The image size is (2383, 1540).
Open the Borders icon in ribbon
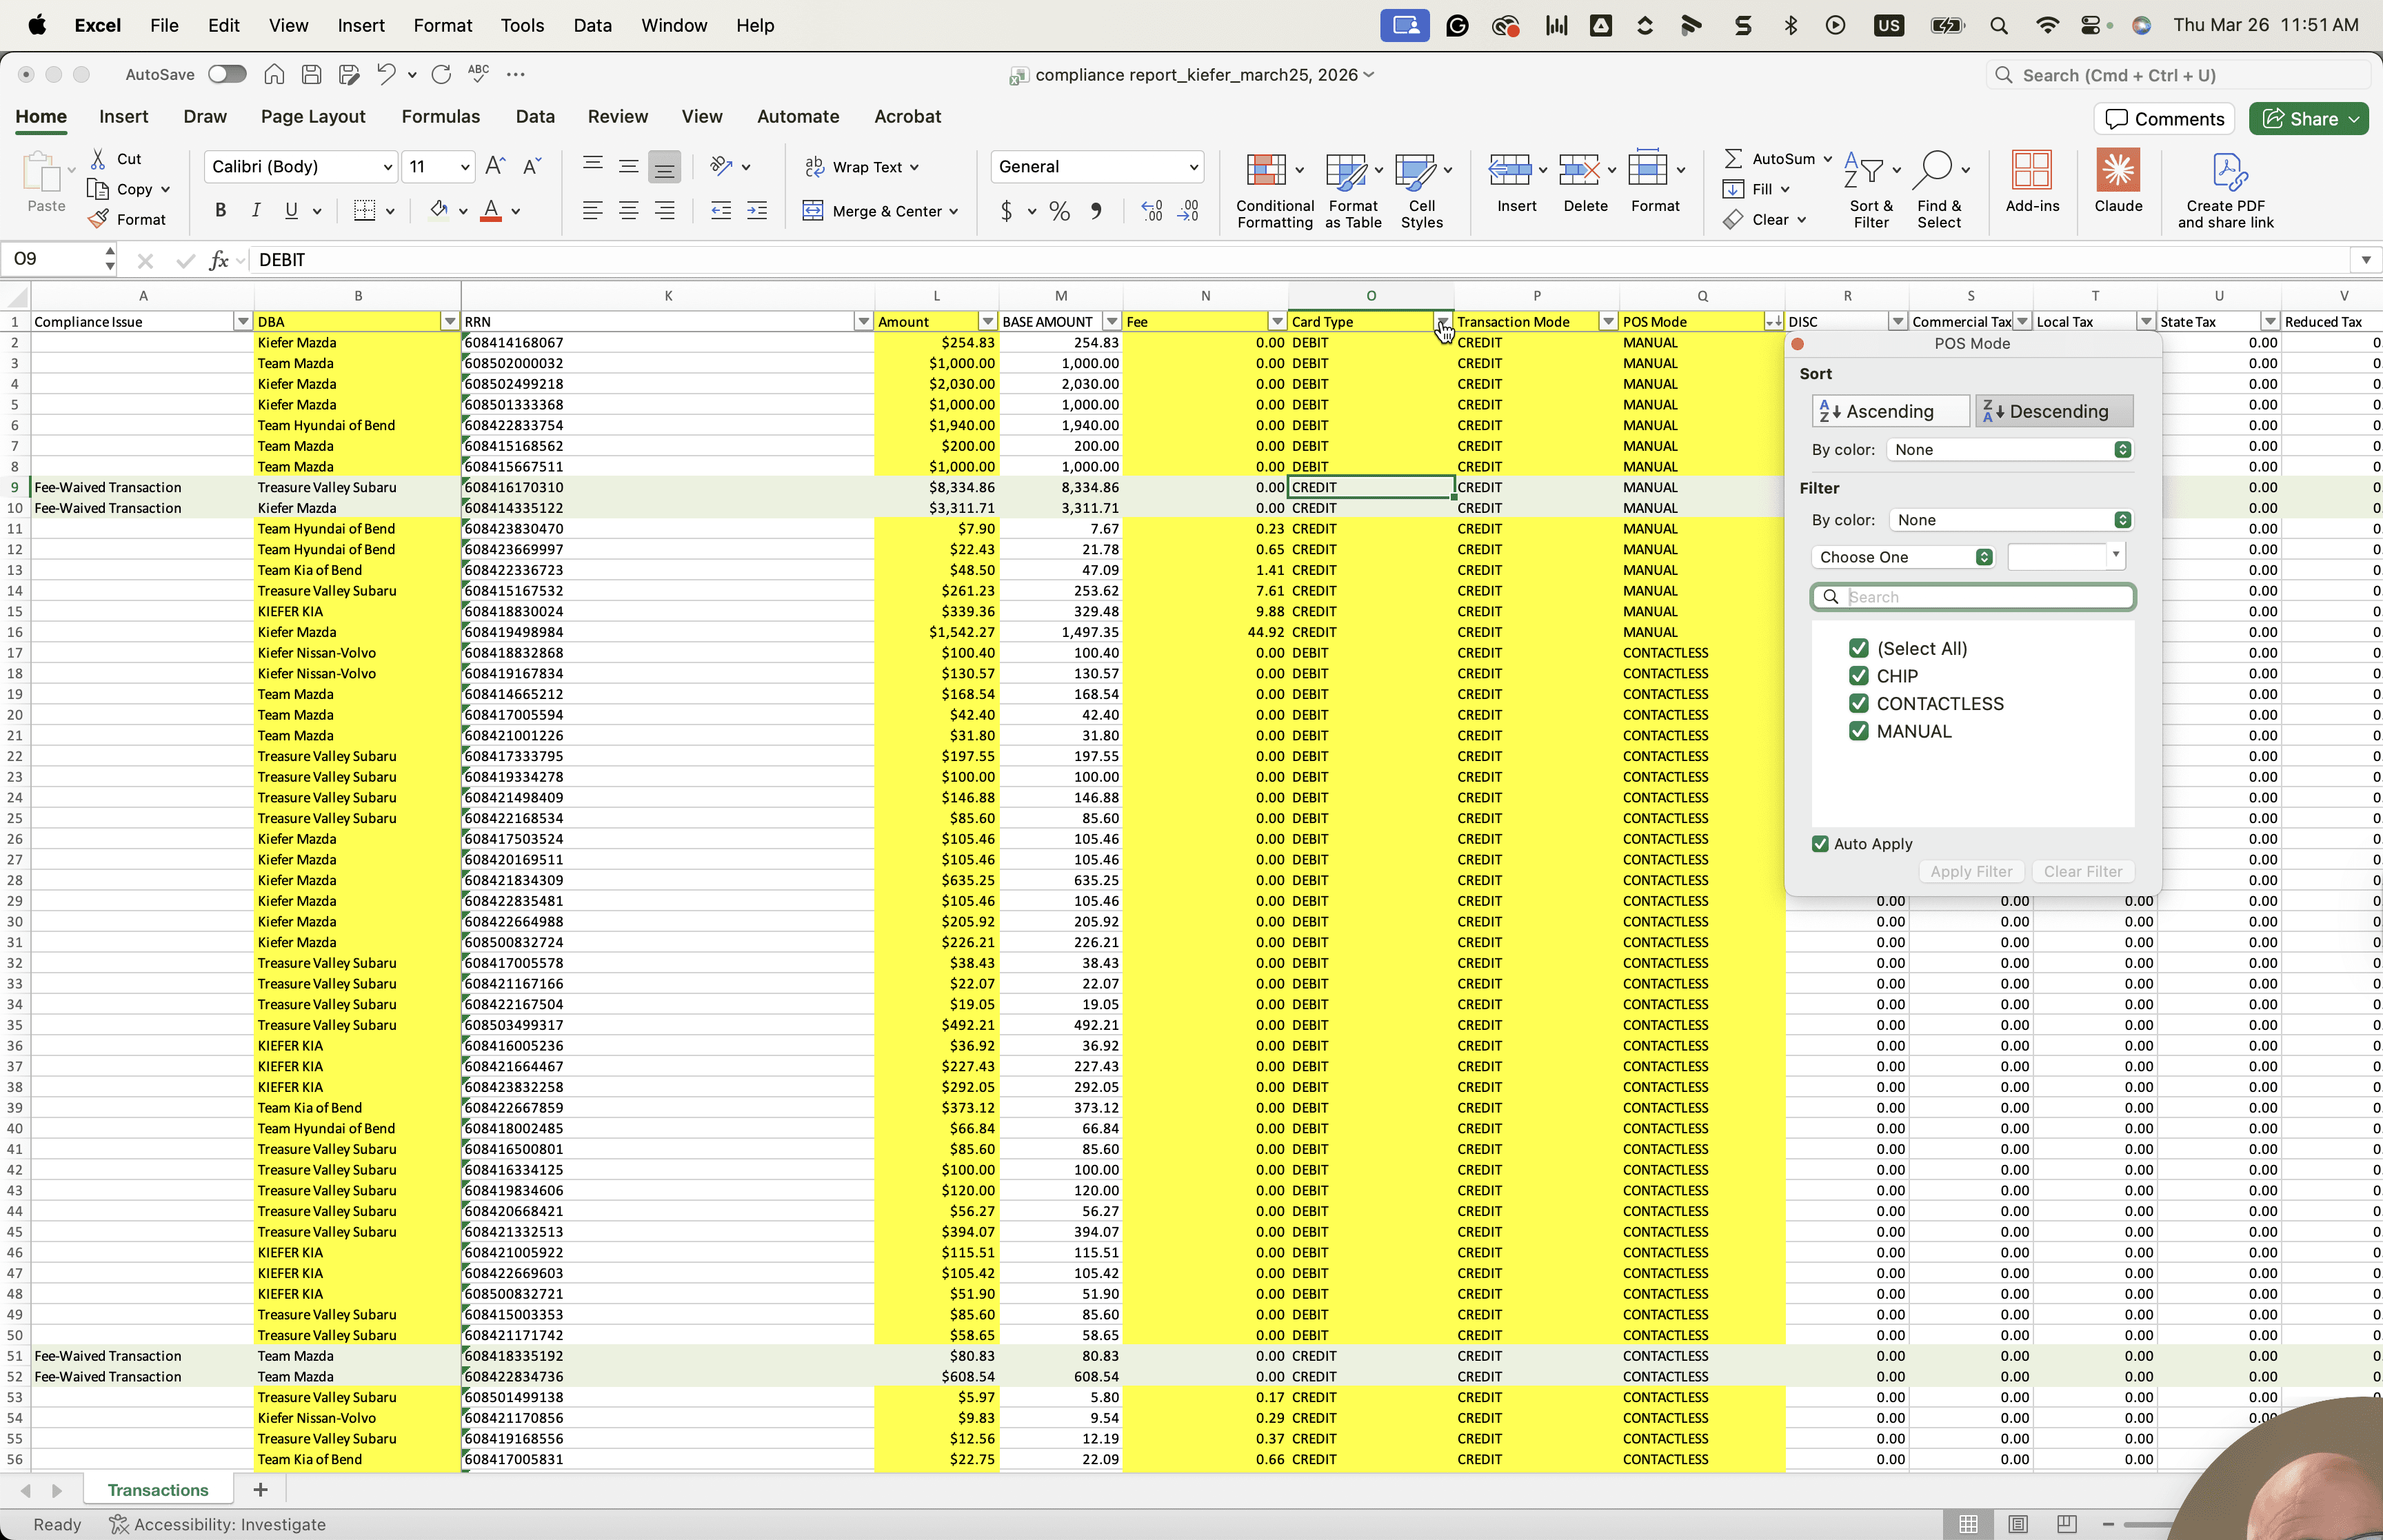(x=365, y=210)
